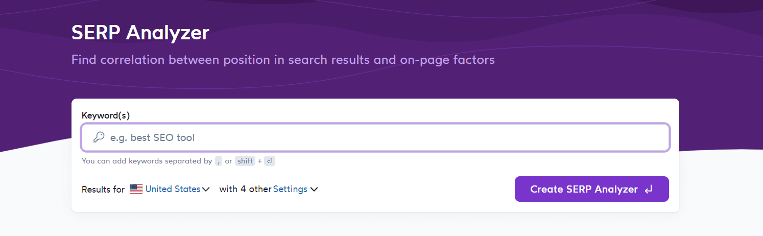
Task: Click the key icon in keyword field
Action: 99,137
